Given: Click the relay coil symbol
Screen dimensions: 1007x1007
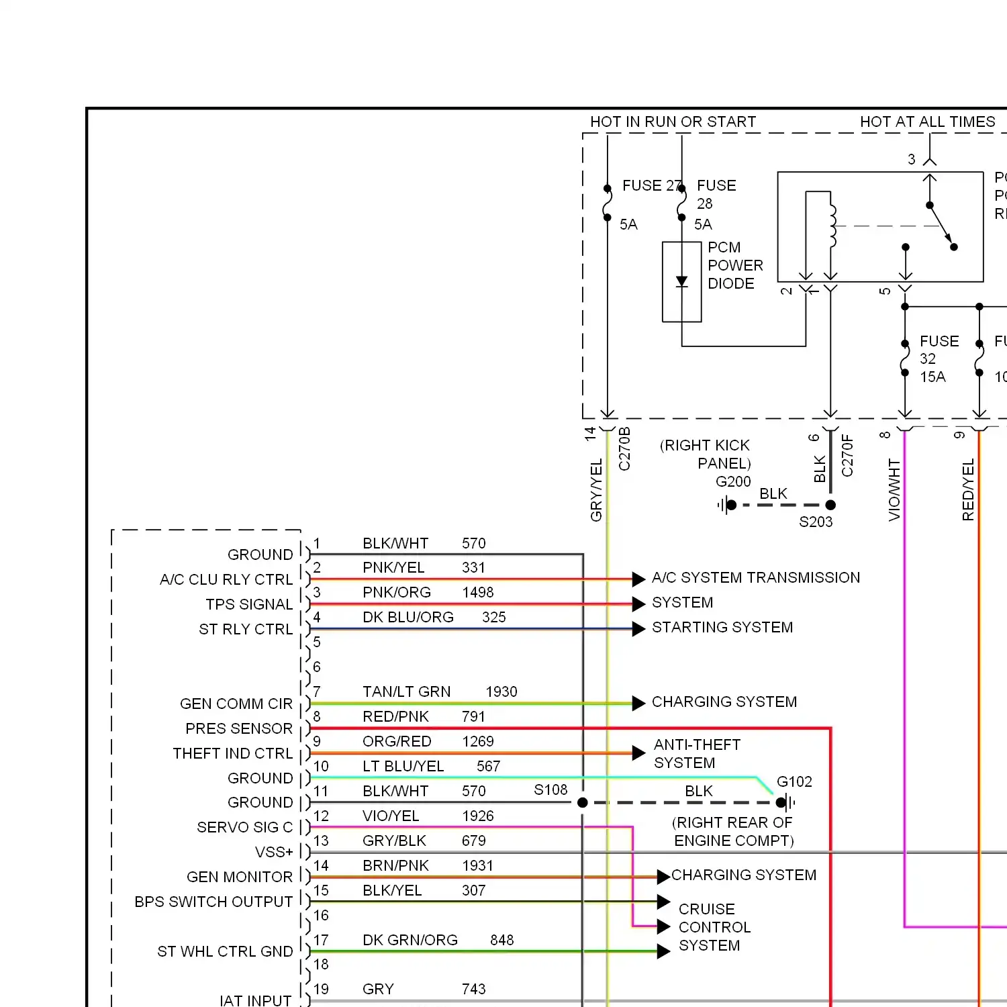Looking at the screenshot, I should [x=832, y=225].
